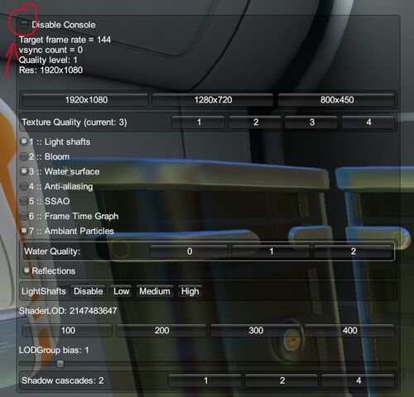This screenshot has height=397, width=414.
Task: Set resolution to 1280x720
Action: click(213, 100)
